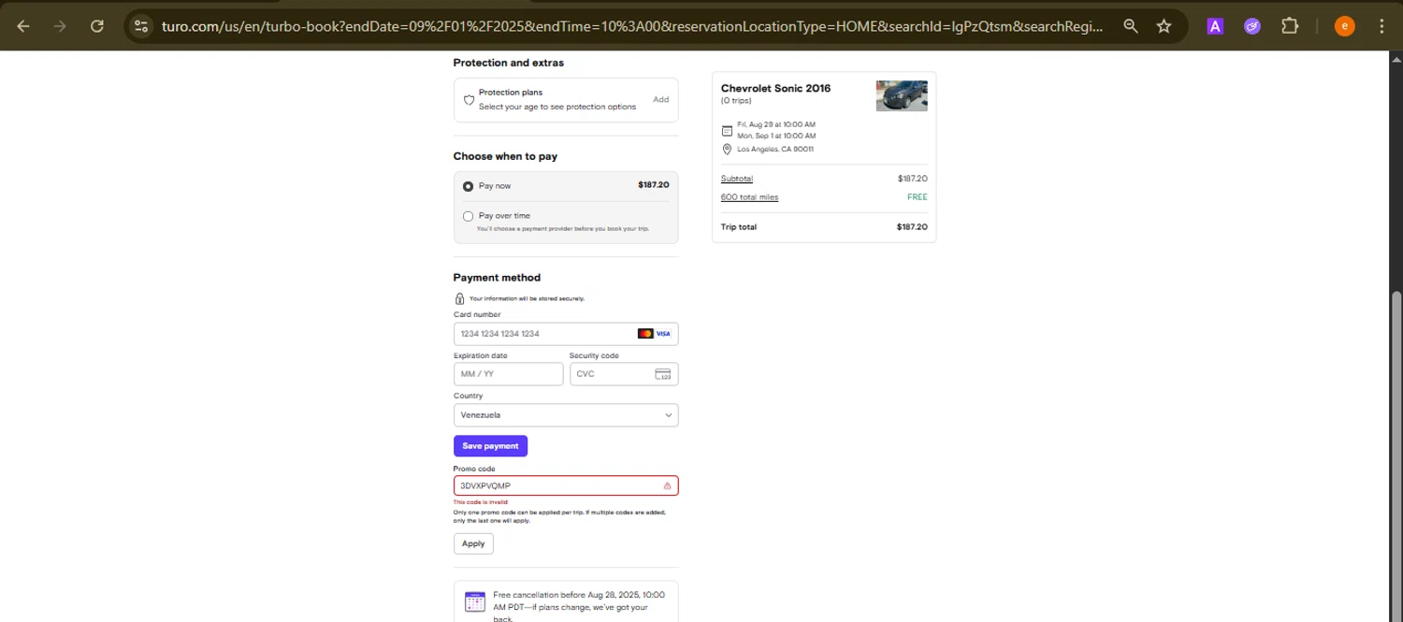
Task: Click the CVC card icon in security field
Action: [x=663, y=374]
